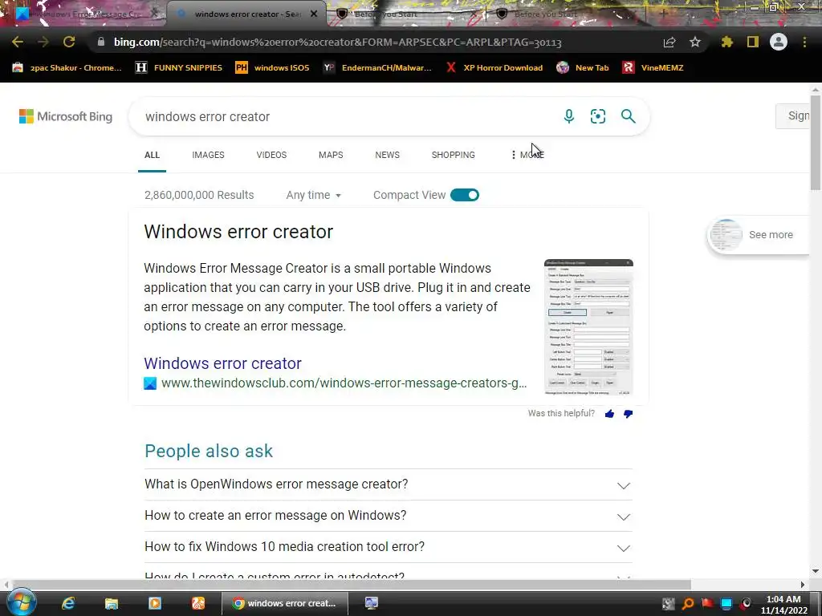
Task: Open the EndermanCH/Malwar bookmark
Action: point(377,67)
